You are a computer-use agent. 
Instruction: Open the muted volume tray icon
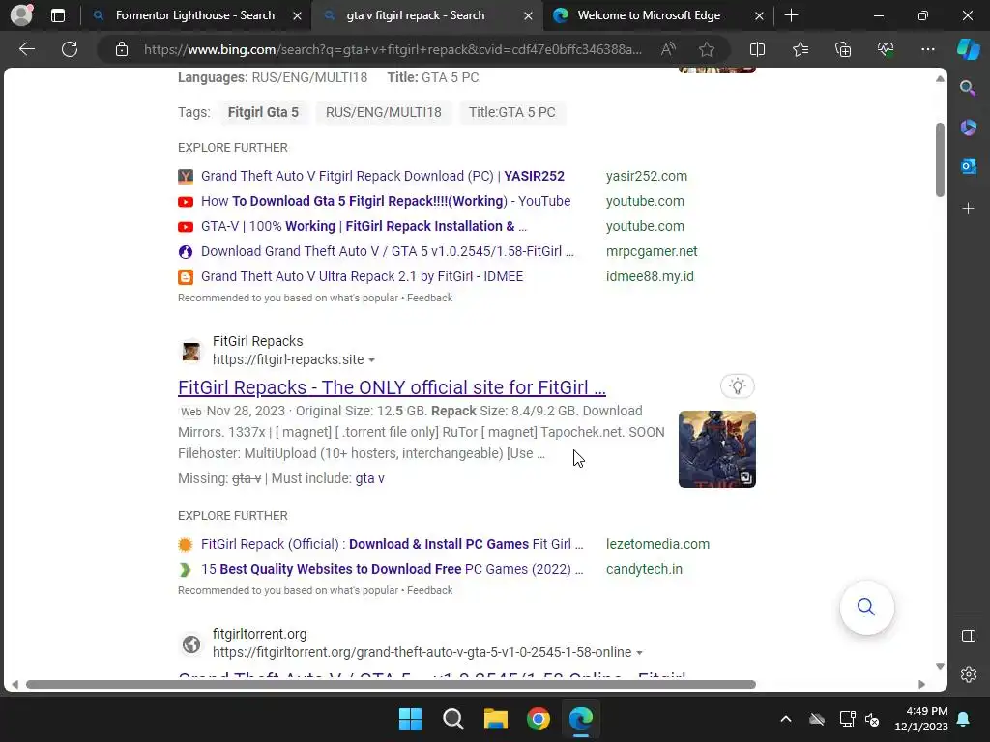coord(872,719)
